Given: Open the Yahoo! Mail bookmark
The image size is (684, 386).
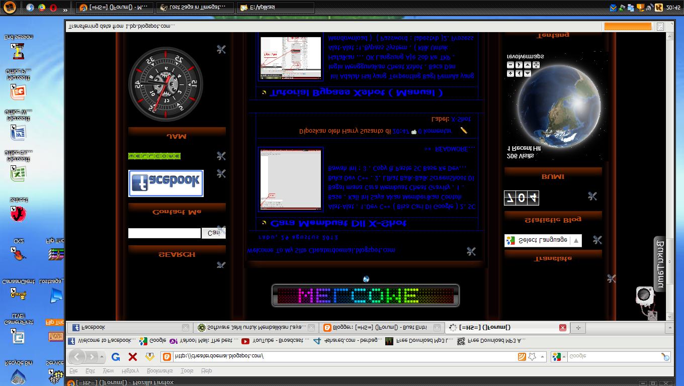Looking at the screenshot, I should (204, 341).
